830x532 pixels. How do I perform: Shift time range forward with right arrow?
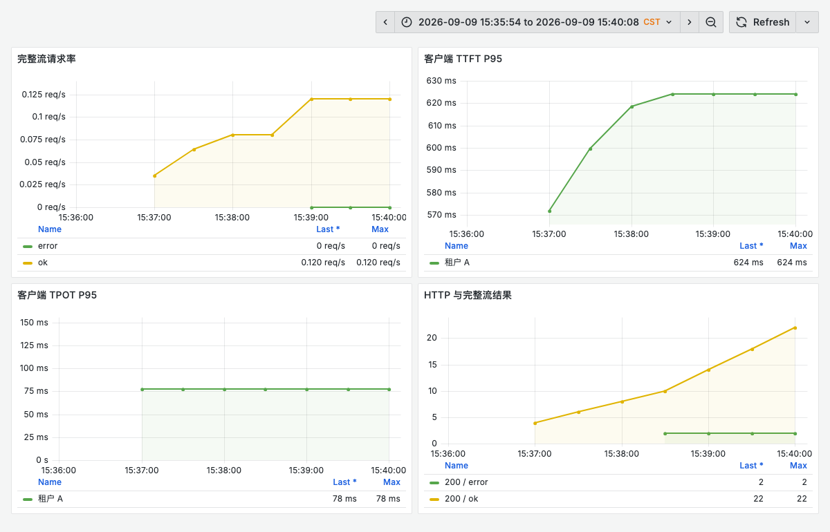(689, 22)
